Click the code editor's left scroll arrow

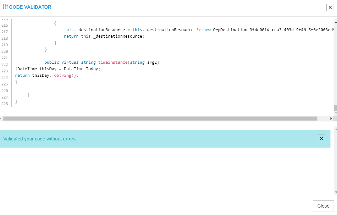point(1,119)
